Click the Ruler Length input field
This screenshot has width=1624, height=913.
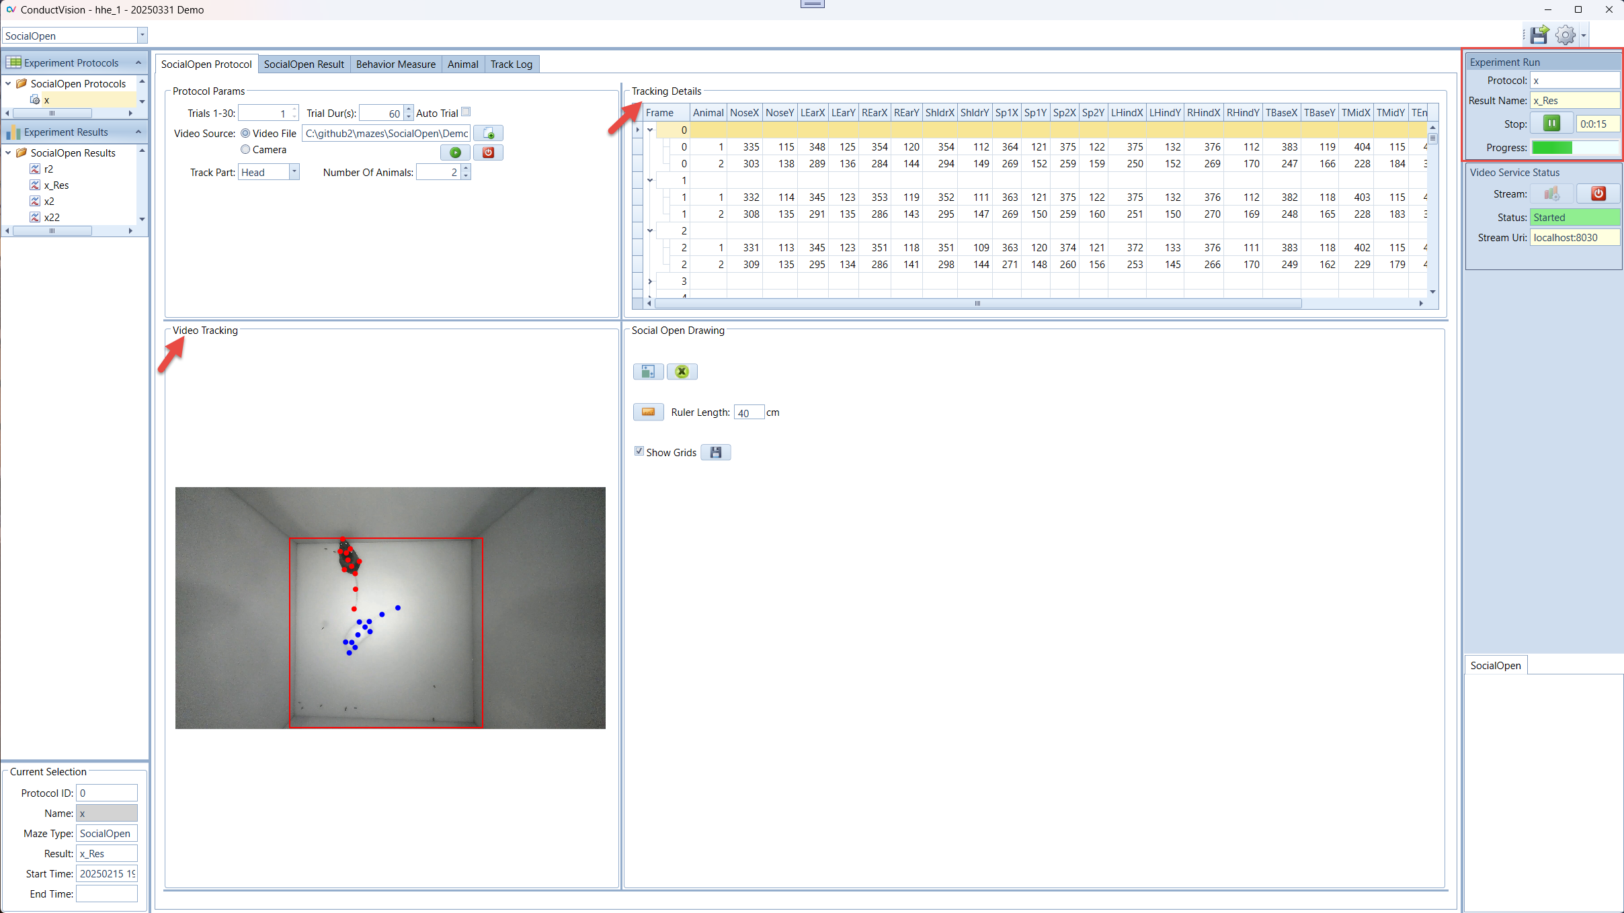748,412
